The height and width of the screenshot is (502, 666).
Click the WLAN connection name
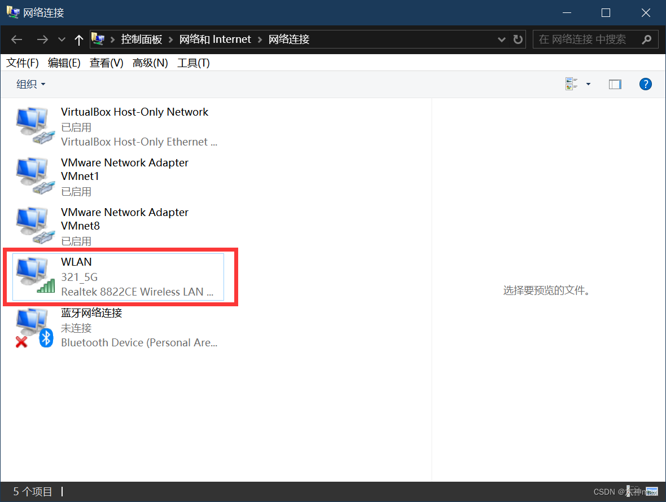click(76, 262)
